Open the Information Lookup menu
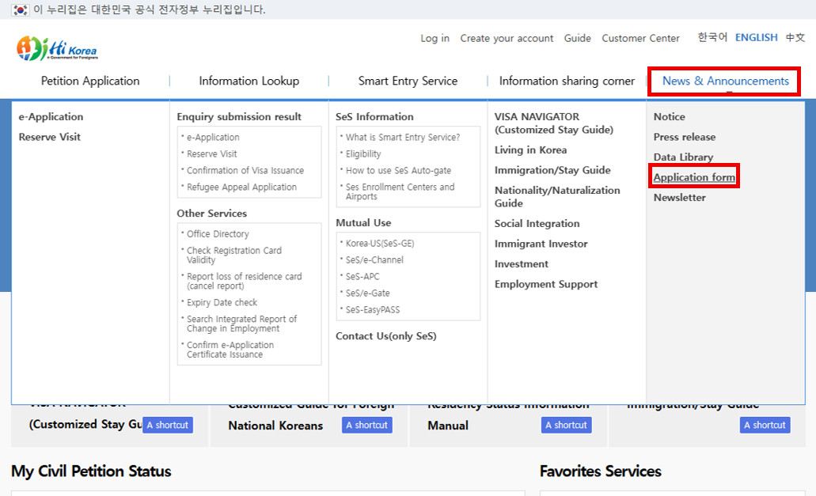The image size is (816, 496). 249,81
